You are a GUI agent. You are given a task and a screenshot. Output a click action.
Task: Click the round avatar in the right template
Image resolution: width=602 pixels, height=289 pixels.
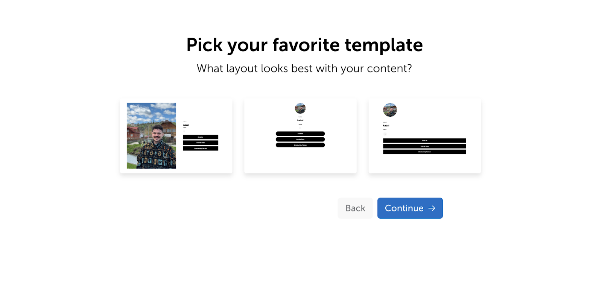click(x=390, y=110)
